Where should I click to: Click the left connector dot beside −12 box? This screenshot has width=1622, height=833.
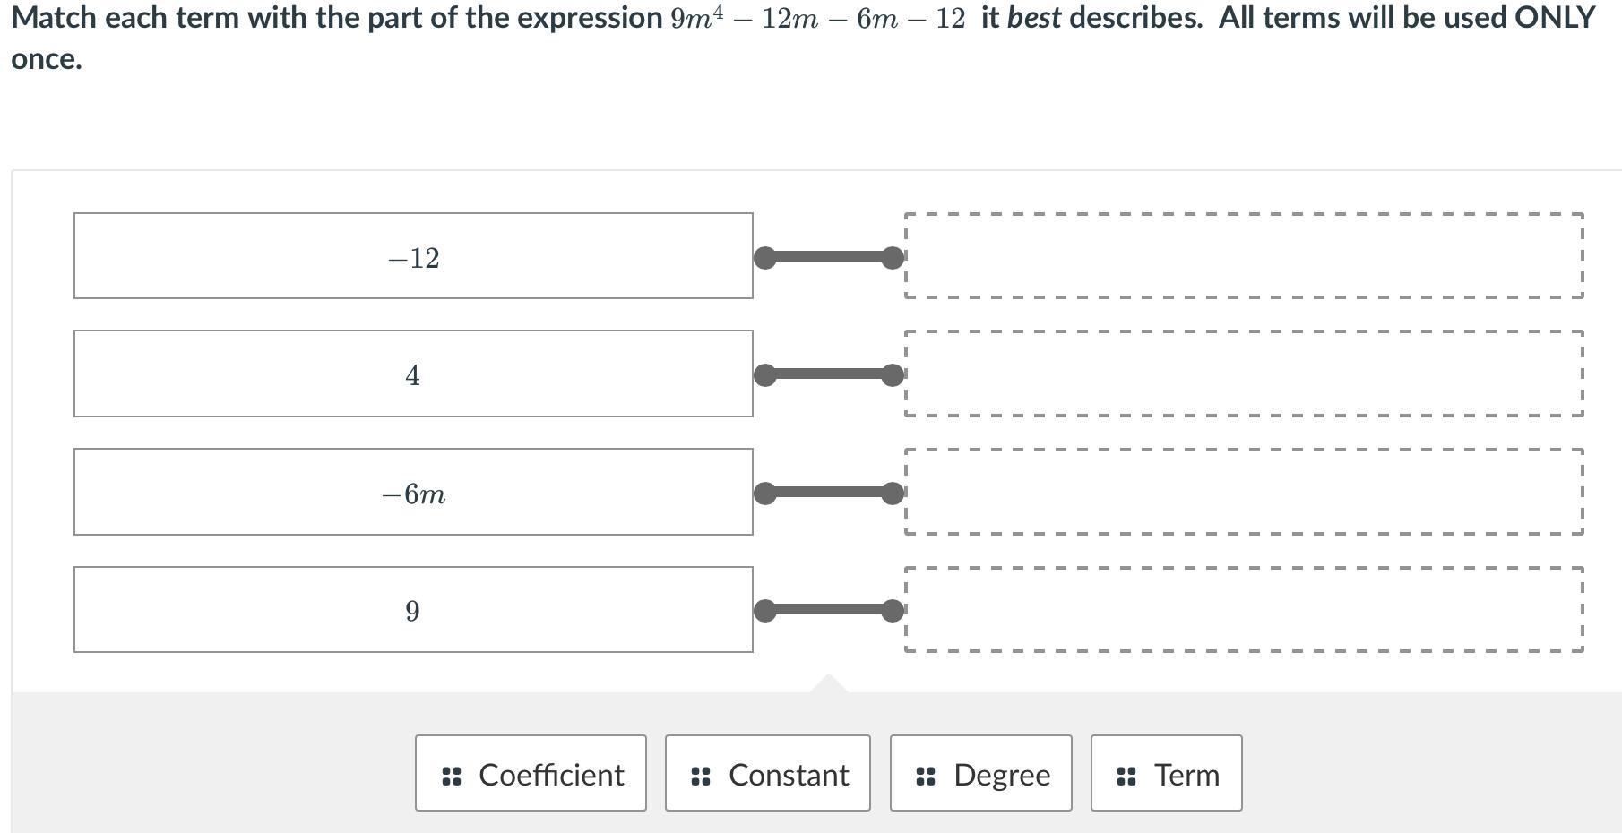coord(765,258)
